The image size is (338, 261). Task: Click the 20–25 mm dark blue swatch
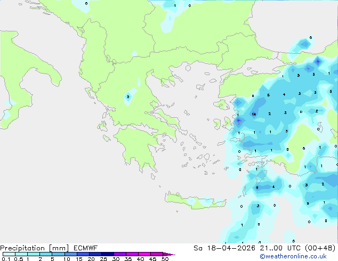95,254
